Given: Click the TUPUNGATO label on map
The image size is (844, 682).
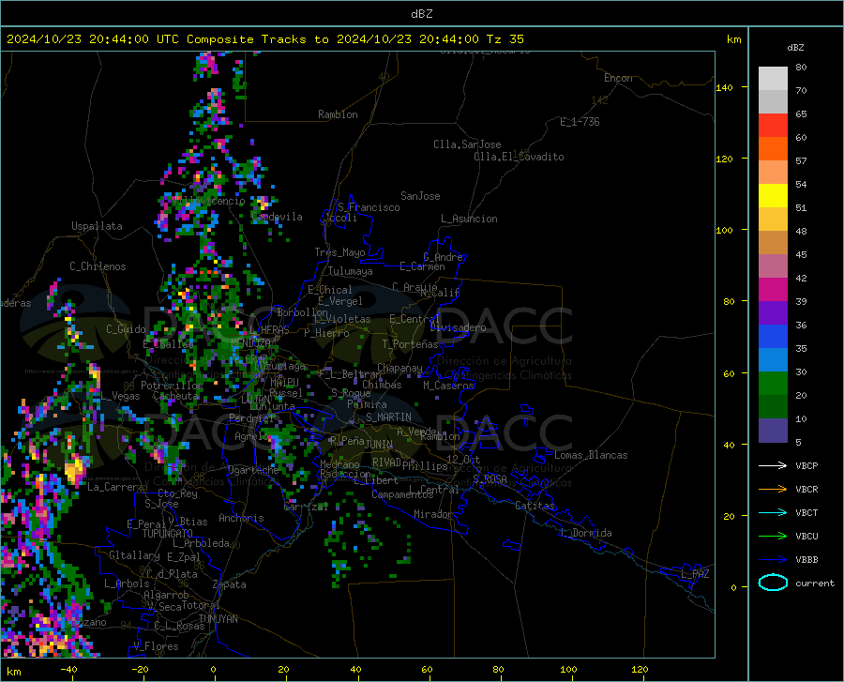Looking at the screenshot, I should (168, 534).
